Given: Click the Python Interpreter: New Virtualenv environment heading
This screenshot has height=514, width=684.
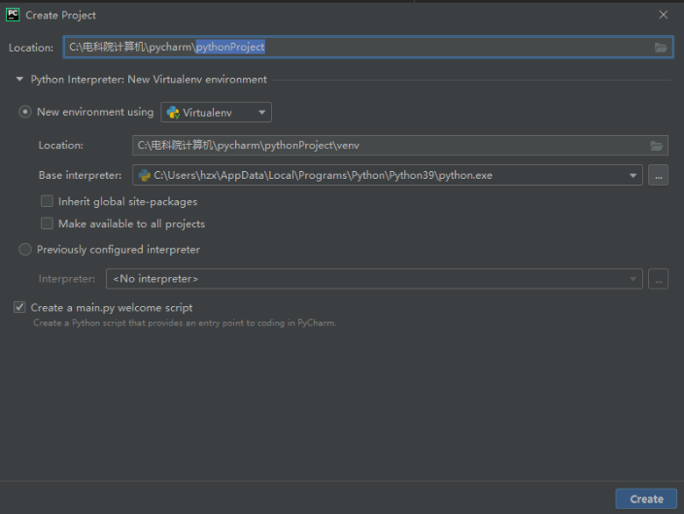Looking at the screenshot, I should tap(149, 80).
